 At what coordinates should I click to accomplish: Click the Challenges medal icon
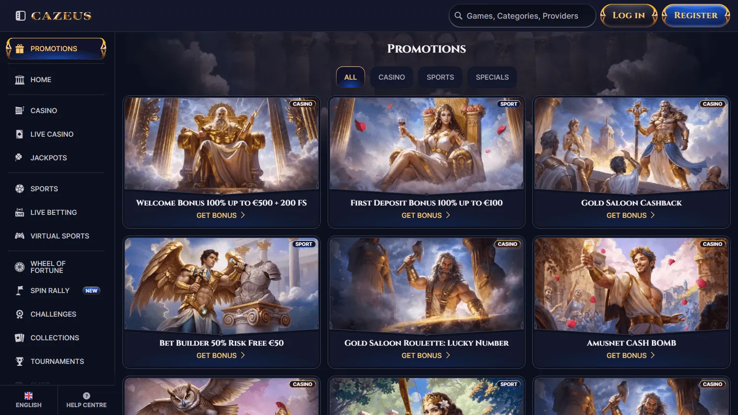click(x=20, y=314)
